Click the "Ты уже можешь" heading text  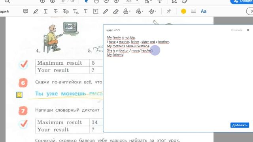(x=60, y=93)
